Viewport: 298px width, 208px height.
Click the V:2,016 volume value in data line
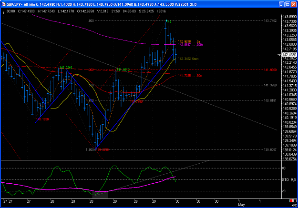pos(103,11)
